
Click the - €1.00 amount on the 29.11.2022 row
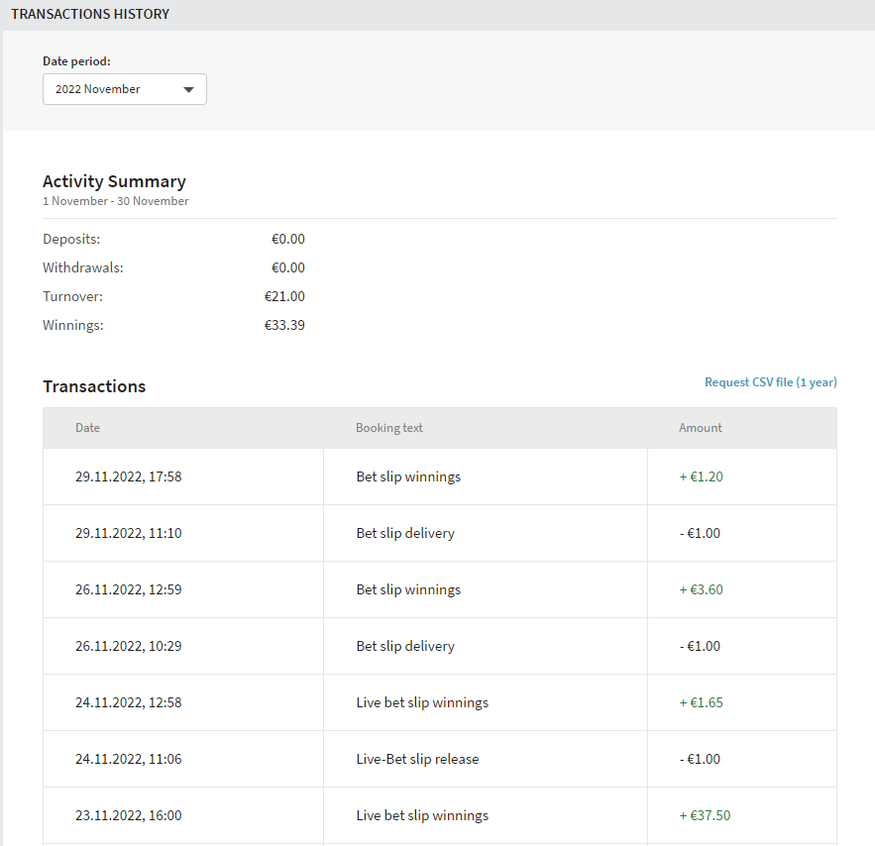[x=700, y=533]
